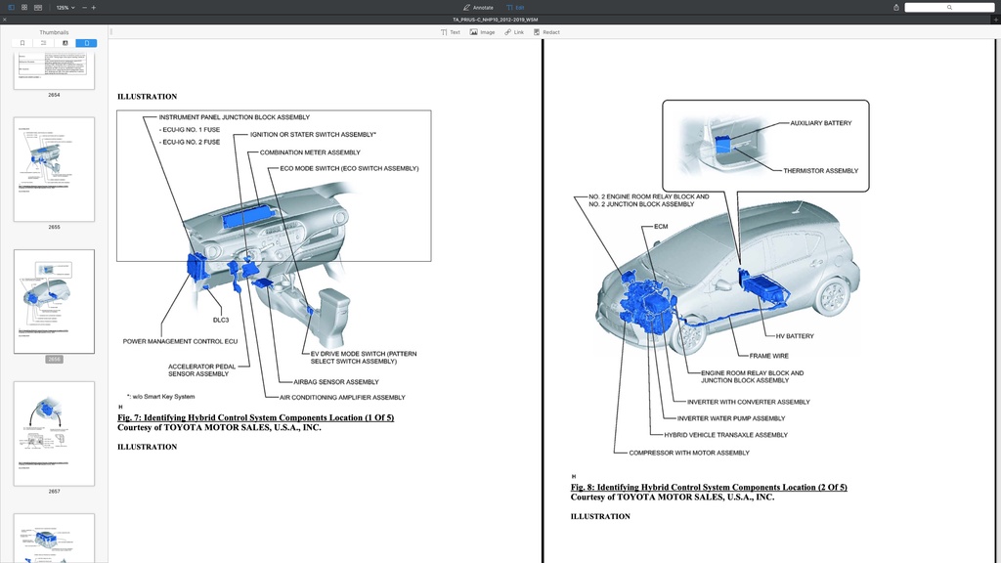Focus the search input field
Screen dimensions: 1001x563
coord(949,8)
